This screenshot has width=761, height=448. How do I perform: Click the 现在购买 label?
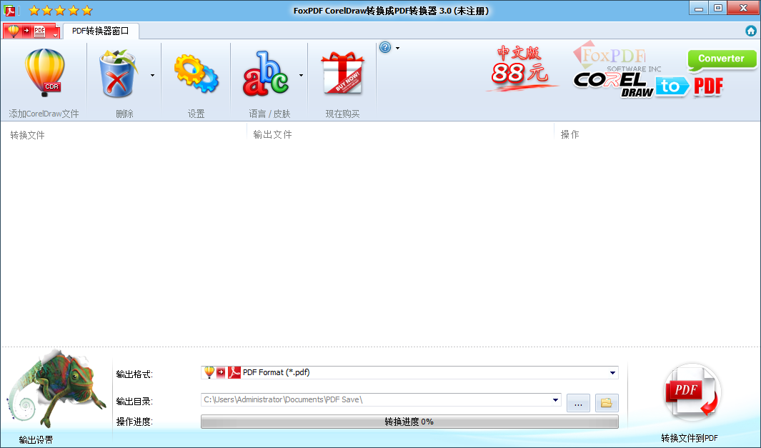342,114
